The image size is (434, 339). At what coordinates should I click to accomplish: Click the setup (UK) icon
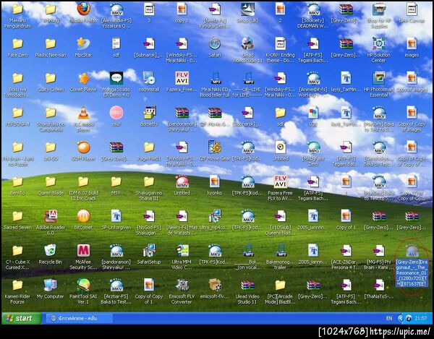[x=247, y=9]
